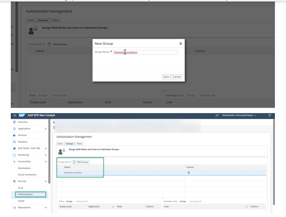Viewport: 286px width, 217px height.
Task: Select the Token tab behind the New Group dialog
Action: coord(56,20)
